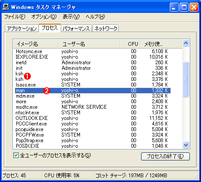
Task: Open the ファイル(F) menu
Action: 15,17
